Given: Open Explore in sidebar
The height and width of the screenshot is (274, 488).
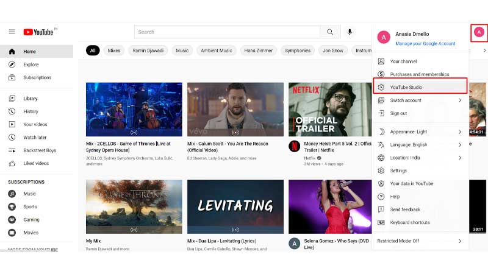Looking at the screenshot, I should point(37,65).
